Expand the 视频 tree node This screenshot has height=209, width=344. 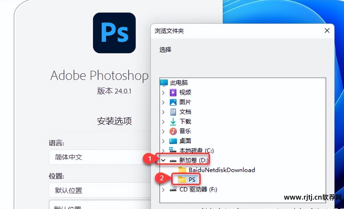[163, 92]
